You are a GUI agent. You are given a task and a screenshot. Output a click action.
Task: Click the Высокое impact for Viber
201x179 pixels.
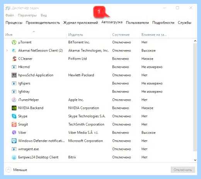click(x=148, y=133)
